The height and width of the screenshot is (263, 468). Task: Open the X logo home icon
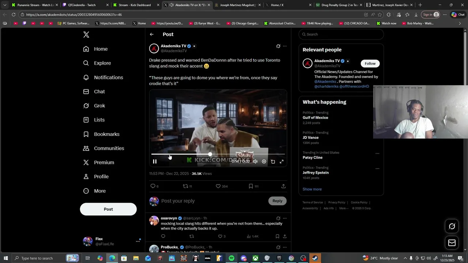pos(86,35)
